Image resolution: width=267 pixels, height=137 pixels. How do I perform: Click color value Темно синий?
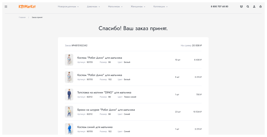tap(130, 97)
